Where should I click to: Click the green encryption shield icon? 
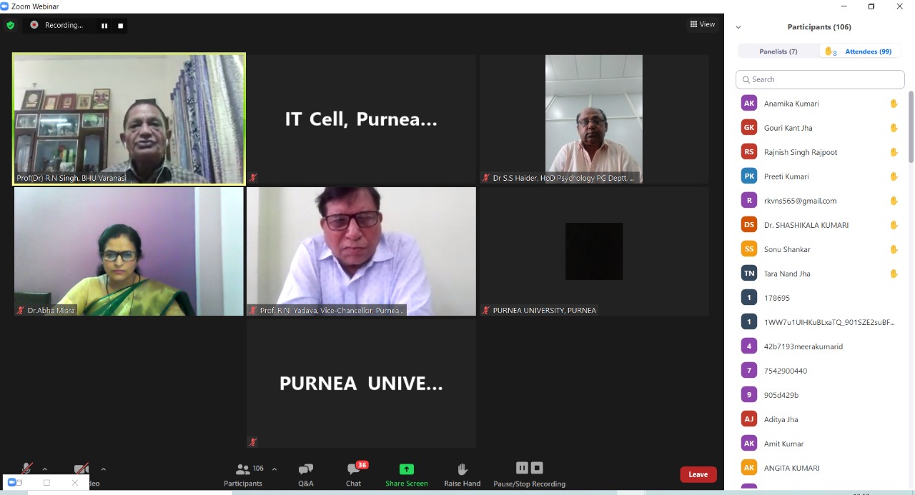click(x=10, y=25)
